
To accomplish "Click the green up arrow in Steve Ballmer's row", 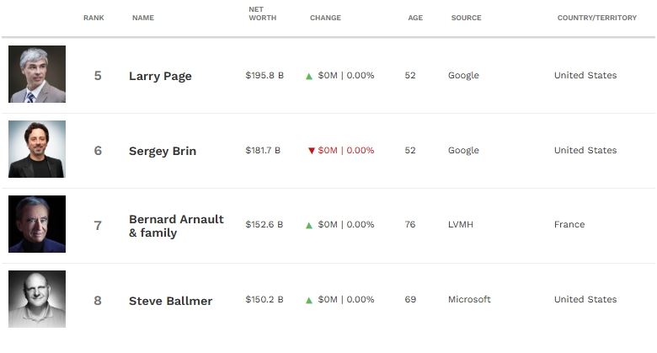I will click(x=309, y=300).
